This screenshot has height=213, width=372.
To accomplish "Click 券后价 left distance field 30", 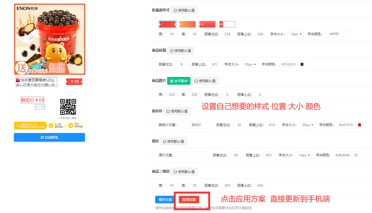I will click(239, 125).
